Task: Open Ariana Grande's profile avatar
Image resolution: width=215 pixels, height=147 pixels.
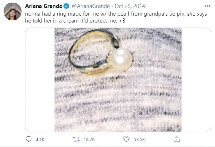Action: pos(13,11)
